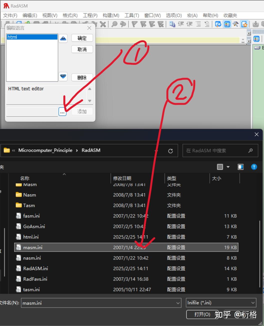Click the search magnifier icon in file dialog

pos(251,150)
